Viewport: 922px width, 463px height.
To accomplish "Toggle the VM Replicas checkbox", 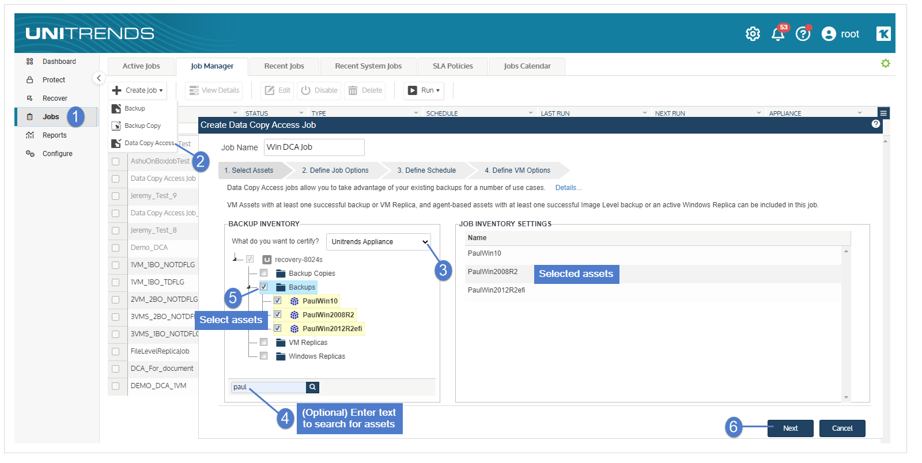I will (263, 342).
